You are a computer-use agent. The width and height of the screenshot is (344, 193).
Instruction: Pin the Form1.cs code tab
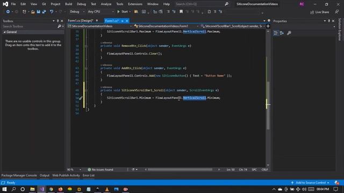pyautogui.click(x=122, y=21)
